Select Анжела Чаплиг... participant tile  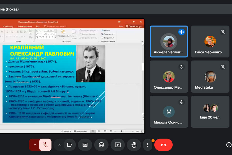pyautogui.click(x=169, y=42)
